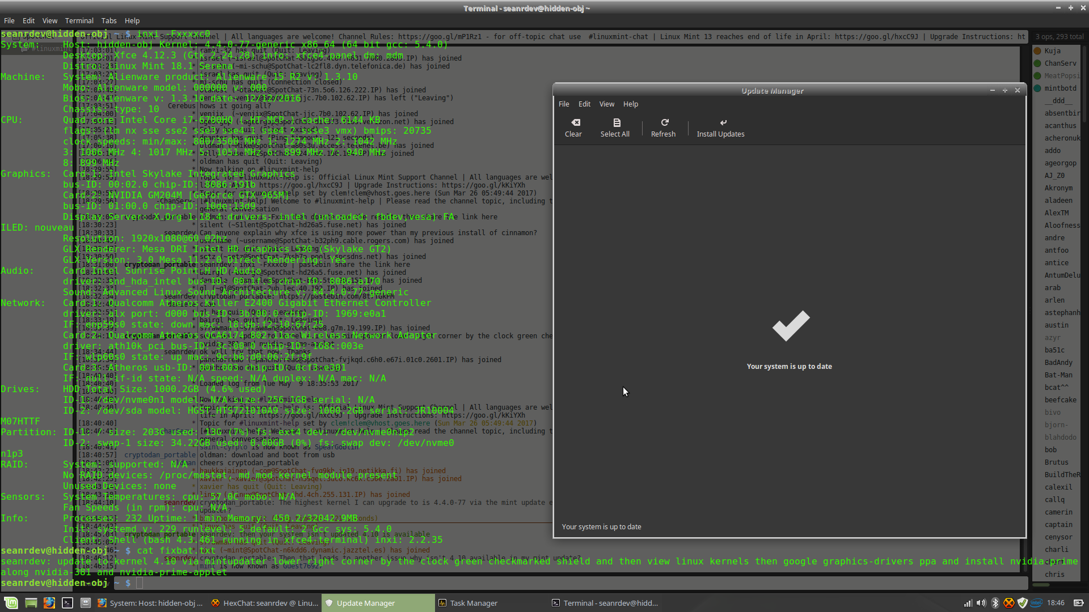The image size is (1089, 612).
Task: Select user austin in user list
Action: coord(1057,325)
